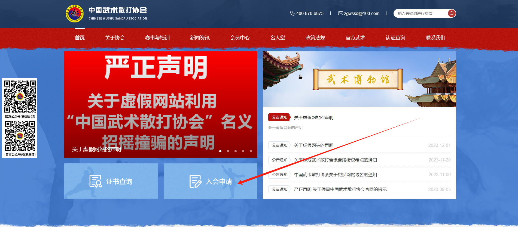This screenshot has width=518, height=227.
Task: Open 关于规范武术散打晋级晋段授权考点的通知 notice
Action: coord(336,160)
